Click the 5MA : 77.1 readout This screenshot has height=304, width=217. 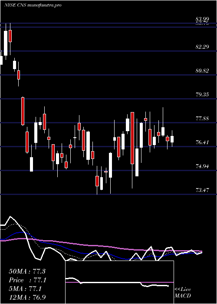click(25, 289)
